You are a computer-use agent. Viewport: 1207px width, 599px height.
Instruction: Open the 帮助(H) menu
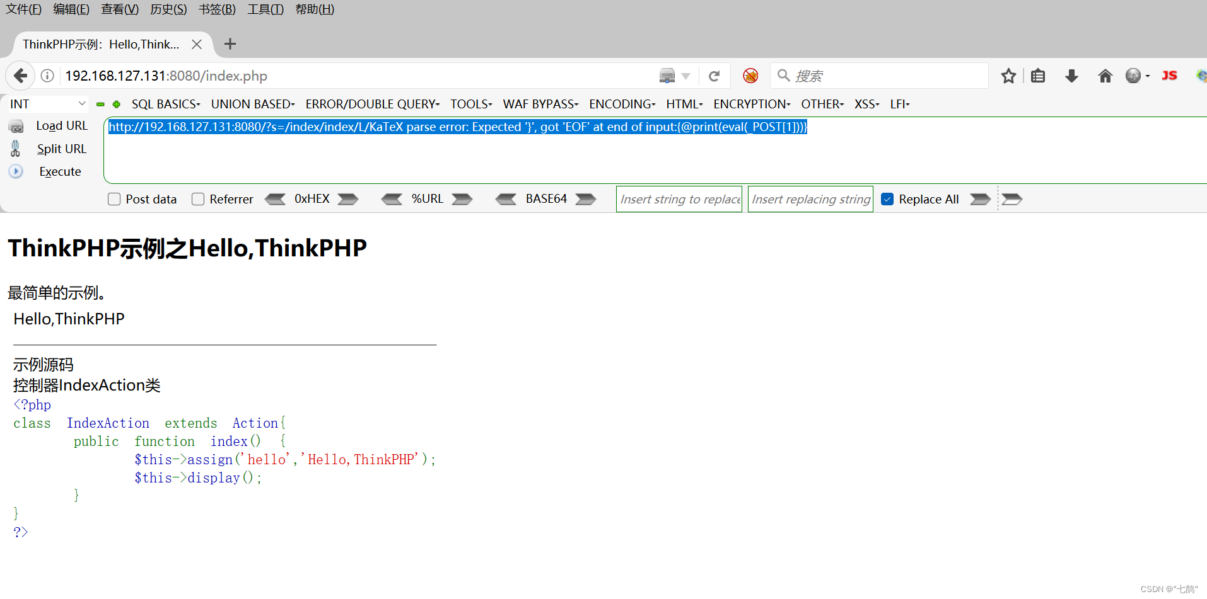(315, 9)
